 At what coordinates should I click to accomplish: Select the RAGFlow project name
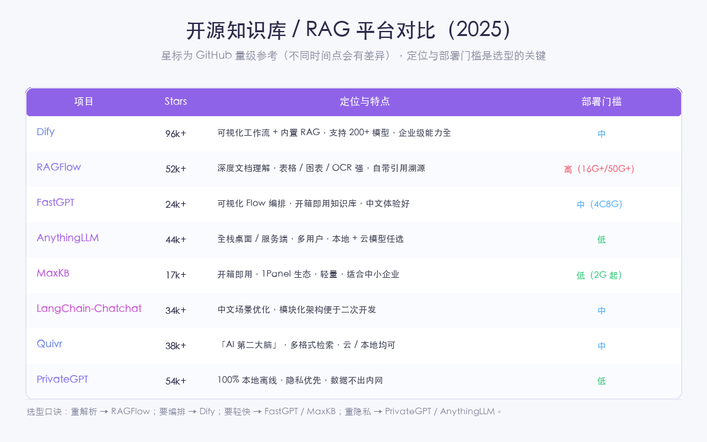(59, 167)
